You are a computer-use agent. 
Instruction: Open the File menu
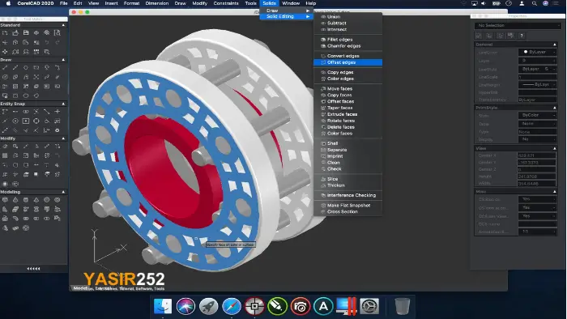pyautogui.click(x=64, y=3)
